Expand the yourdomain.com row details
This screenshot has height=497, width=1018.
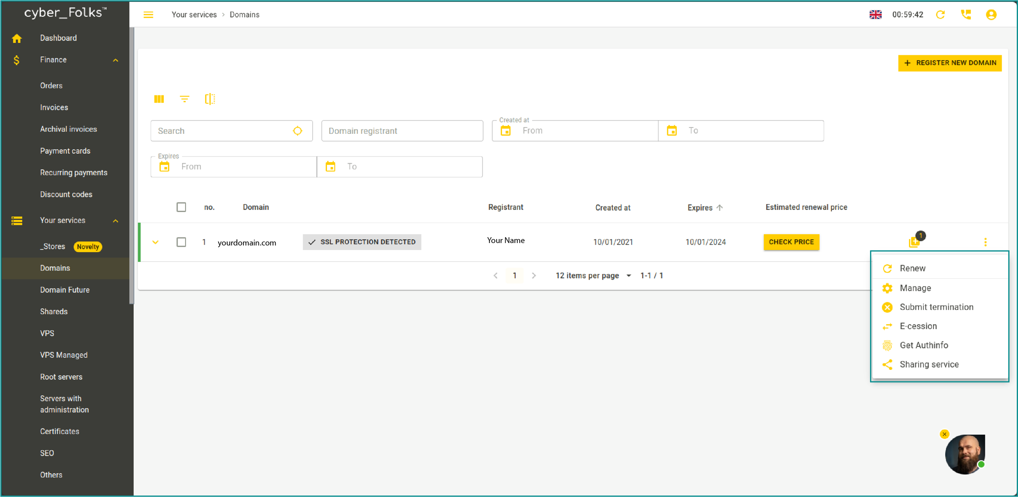tap(156, 242)
